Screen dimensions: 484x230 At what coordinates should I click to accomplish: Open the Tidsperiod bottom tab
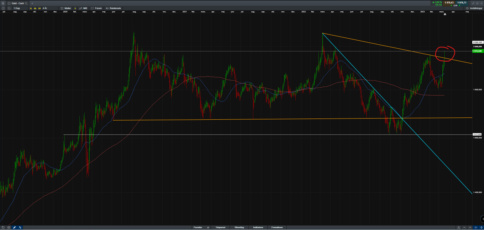[x=220, y=227]
